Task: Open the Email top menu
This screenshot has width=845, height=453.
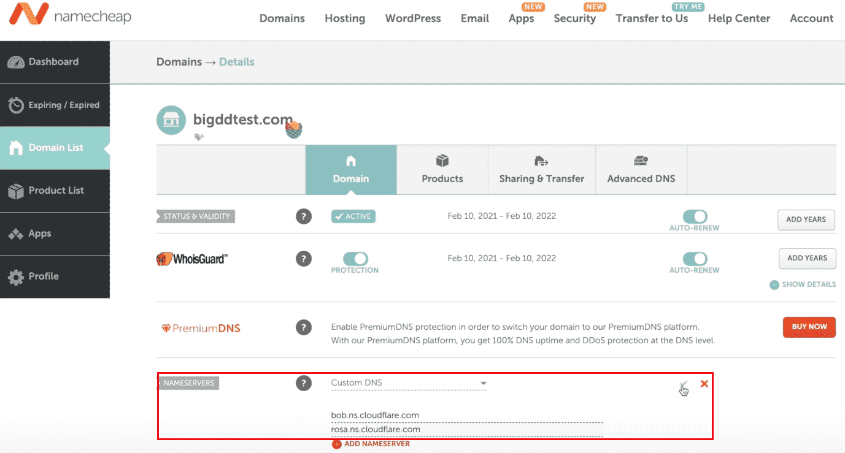Action: click(x=475, y=18)
